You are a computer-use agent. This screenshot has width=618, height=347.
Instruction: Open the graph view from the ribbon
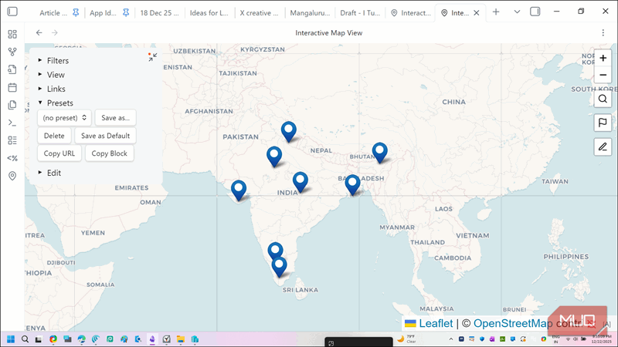(x=12, y=52)
